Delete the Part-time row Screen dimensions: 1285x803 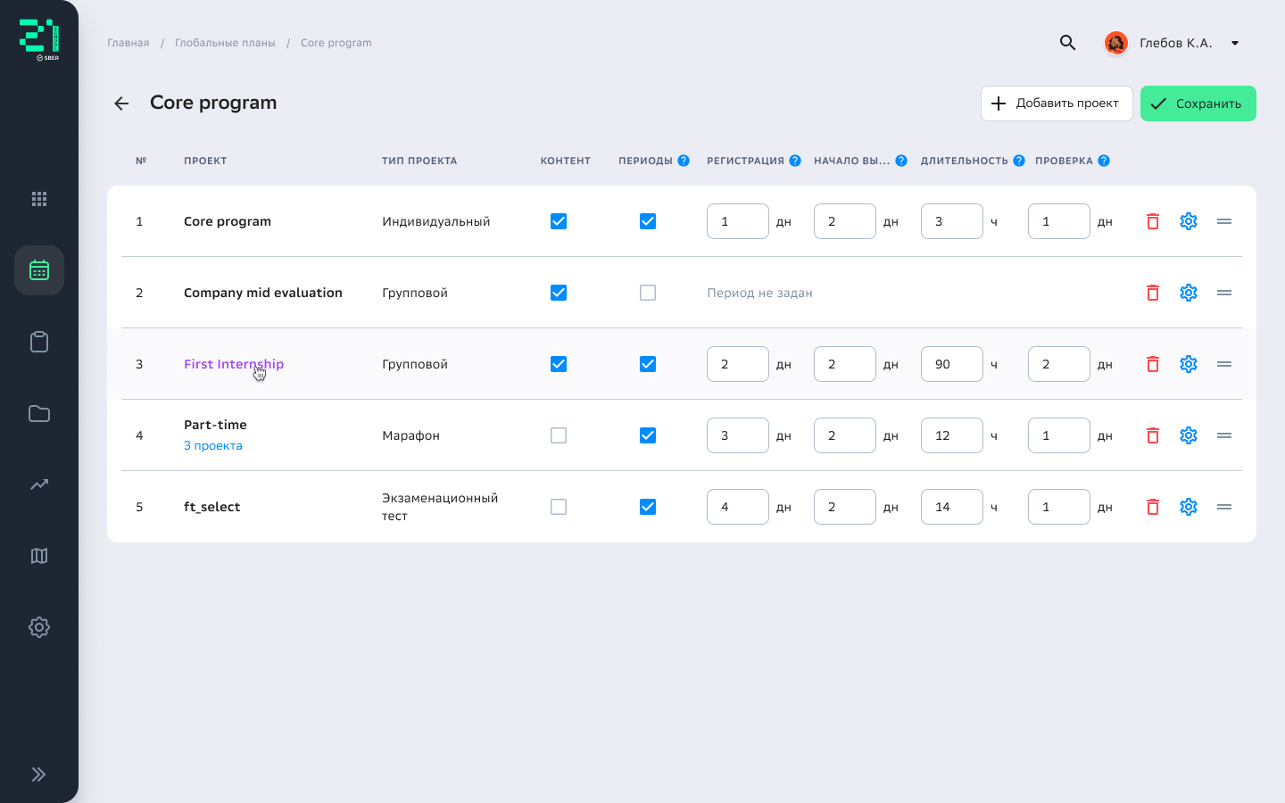[x=1153, y=435]
